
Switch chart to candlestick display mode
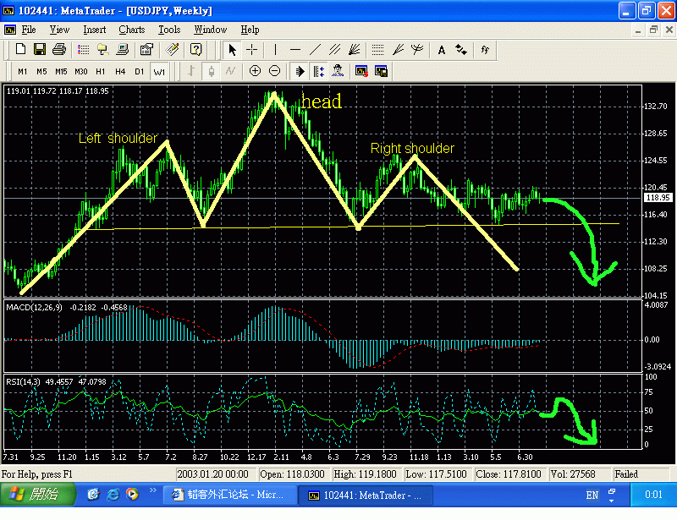point(210,71)
